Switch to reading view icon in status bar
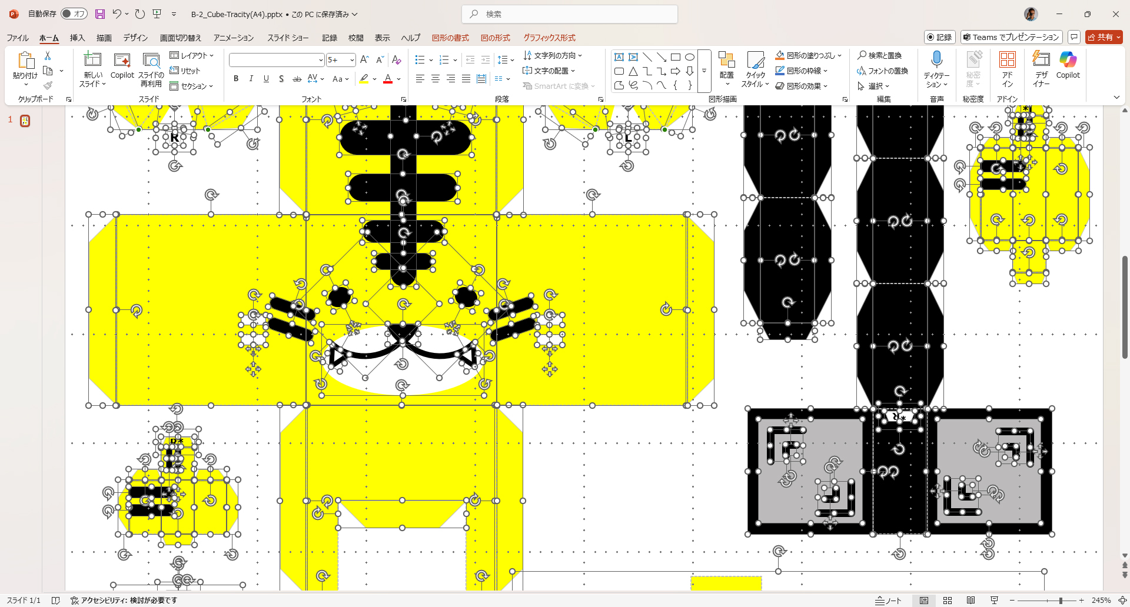Image resolution: width=1130 pixels, height=607 pixels. tap(971, 601)
